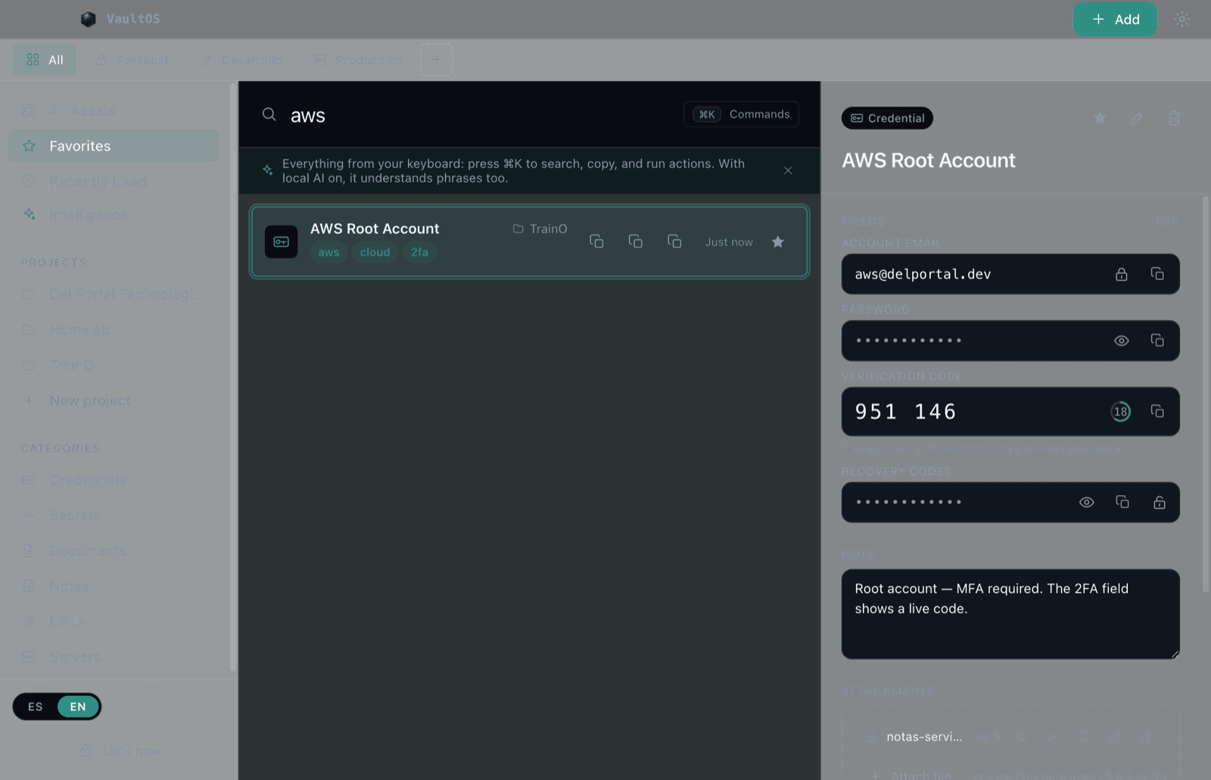Open the ⌘K Commands palette button
This screenshot has width=1211, height=780.
(742, 114)
